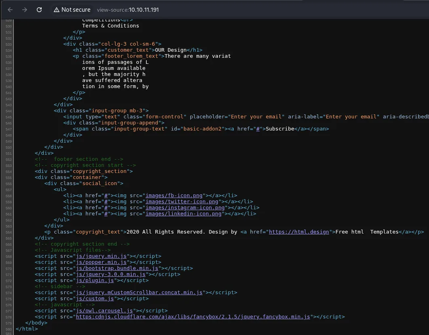This screenshot has width=429, height=335.
Task: Click 'There are many variat' text
Action: click(198, 56)
